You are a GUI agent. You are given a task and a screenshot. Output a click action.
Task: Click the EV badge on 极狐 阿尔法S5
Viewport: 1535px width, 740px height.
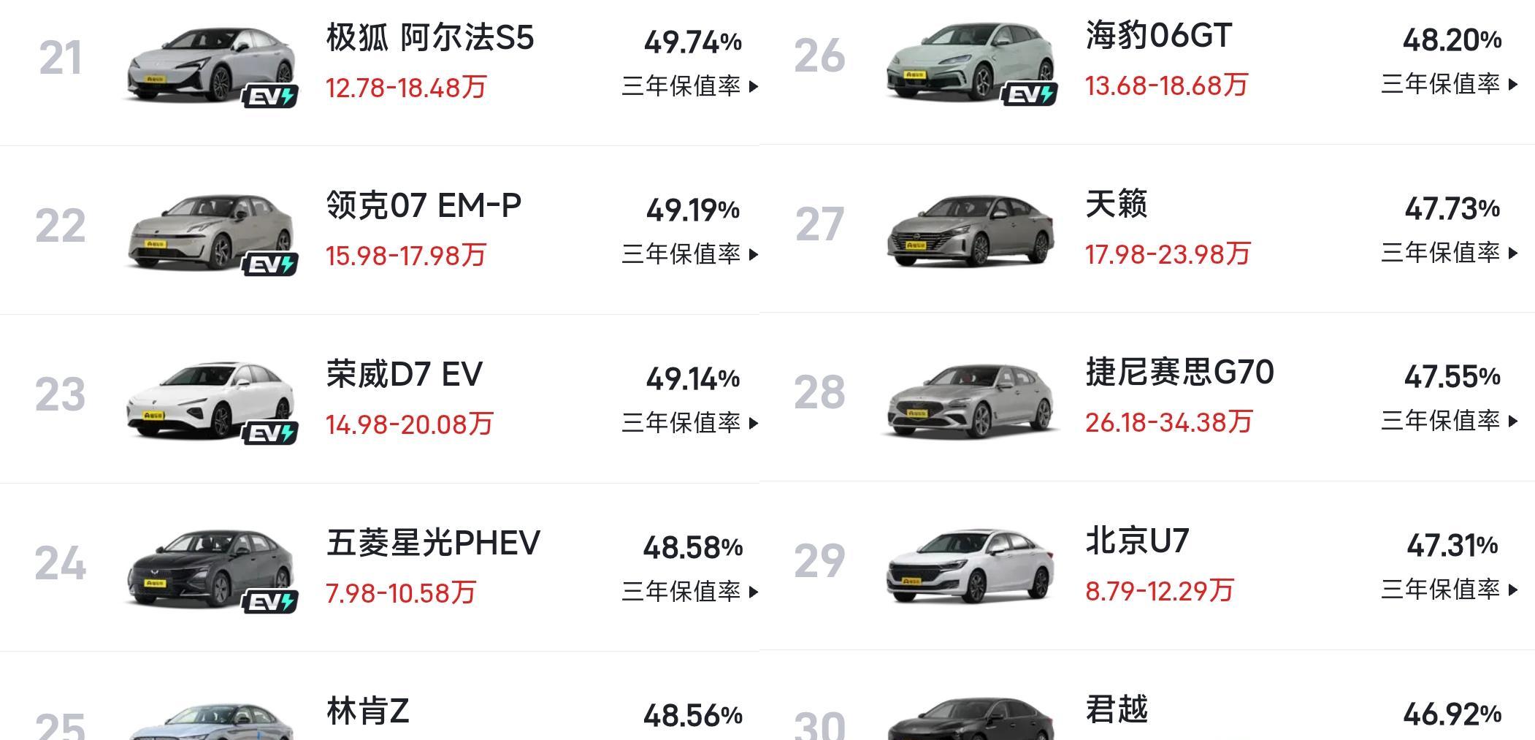point(270,96)
